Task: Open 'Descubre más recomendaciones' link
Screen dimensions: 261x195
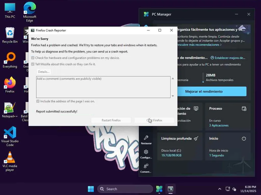Action: point(199,45)
